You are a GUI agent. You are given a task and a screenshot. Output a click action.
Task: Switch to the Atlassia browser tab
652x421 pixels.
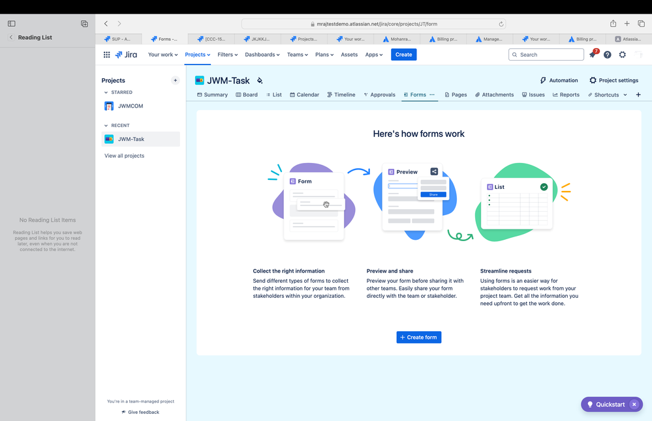point(629,39)
